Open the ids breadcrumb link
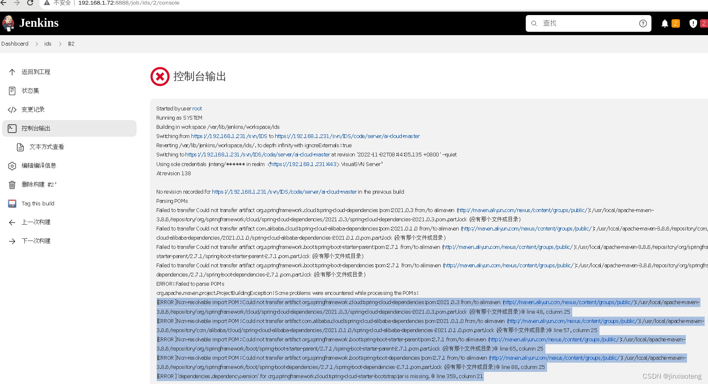The width and height of the screenshot is (708, 384). pos(48,44)
